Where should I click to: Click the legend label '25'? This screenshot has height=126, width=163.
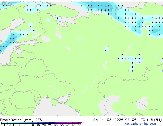tap(50, 125)
